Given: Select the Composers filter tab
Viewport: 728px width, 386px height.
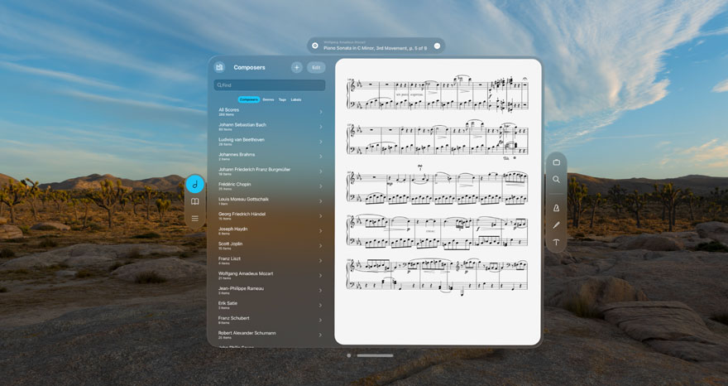Looking at the screenshot, I should coord(249,99).
